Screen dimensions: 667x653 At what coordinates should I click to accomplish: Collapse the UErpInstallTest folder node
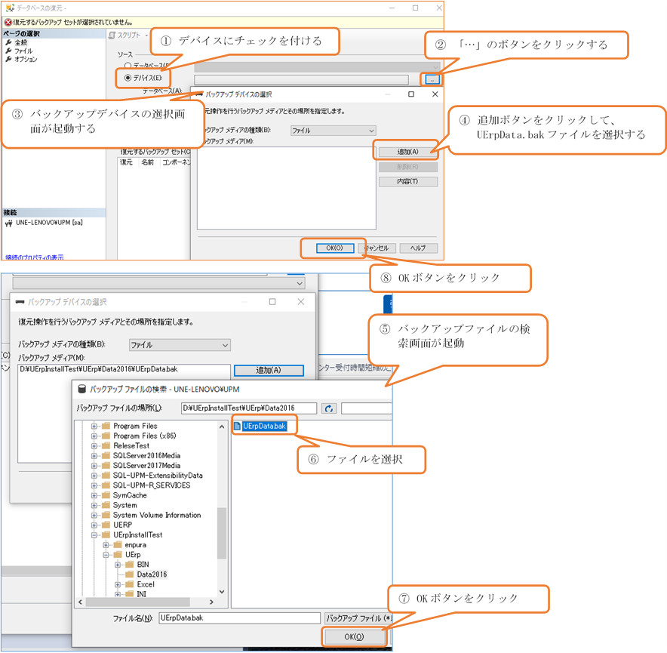(x=95, y=535)
